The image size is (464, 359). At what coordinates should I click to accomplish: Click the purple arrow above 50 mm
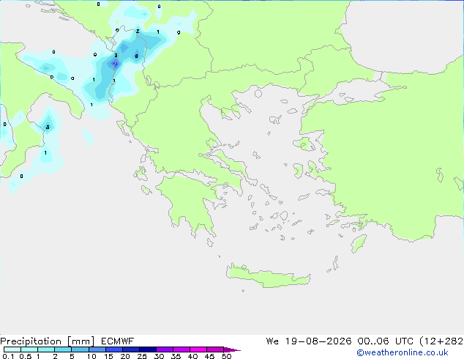[x=232, y=349]
